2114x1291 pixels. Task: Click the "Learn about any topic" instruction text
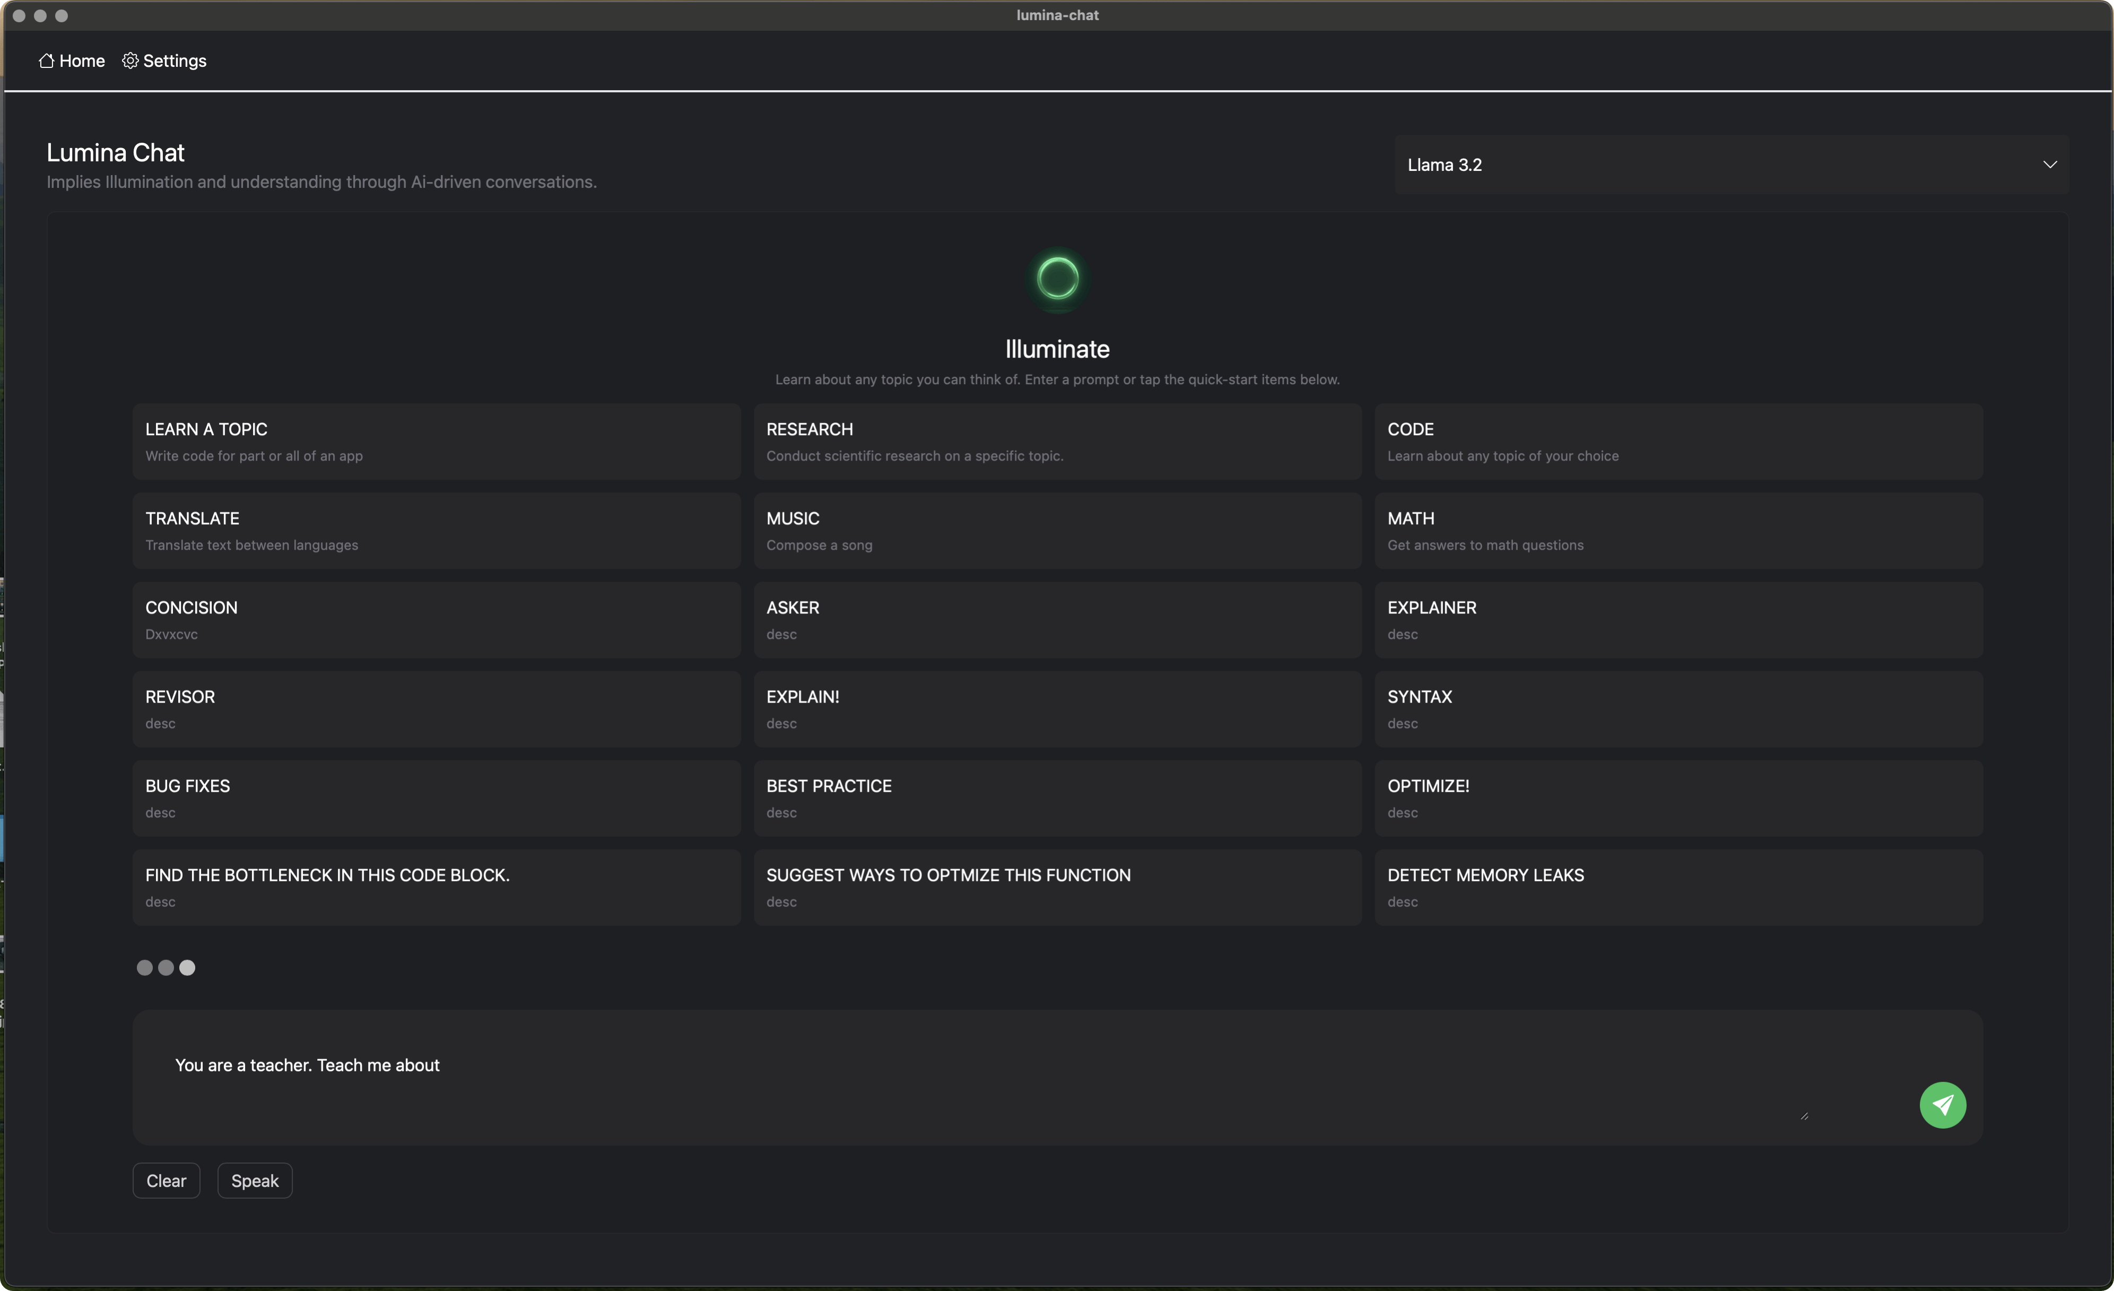point(1057,379)
